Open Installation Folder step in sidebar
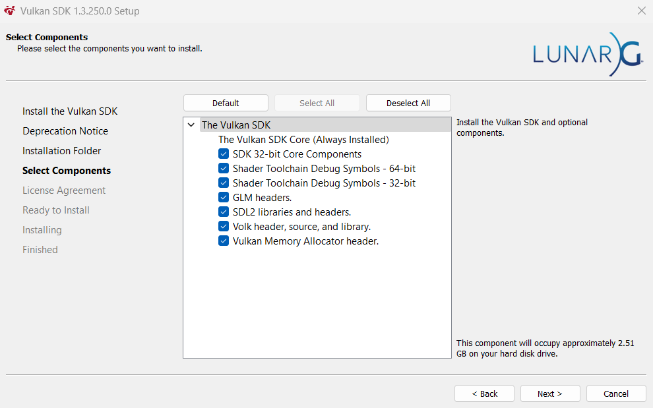 point(62,151)
